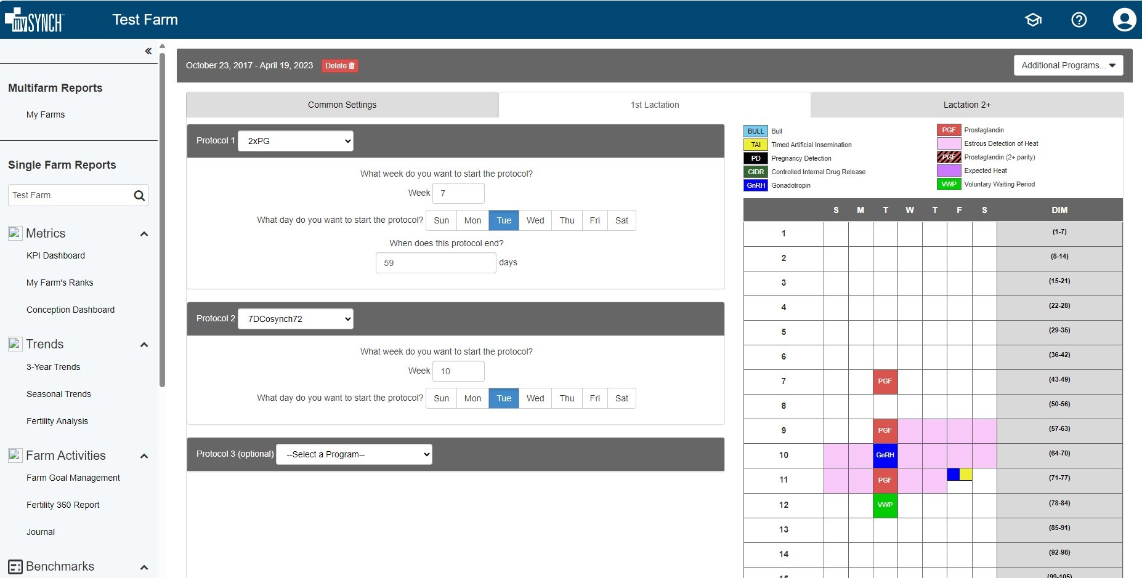Screen dimensions: 1142x578
Task: Open Farm Goal Management link
Action: click(x=73, y=478)
